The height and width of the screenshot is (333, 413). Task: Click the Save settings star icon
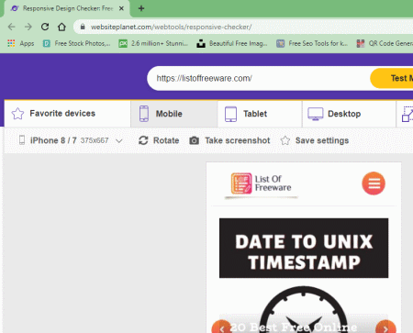pos(285,140)
